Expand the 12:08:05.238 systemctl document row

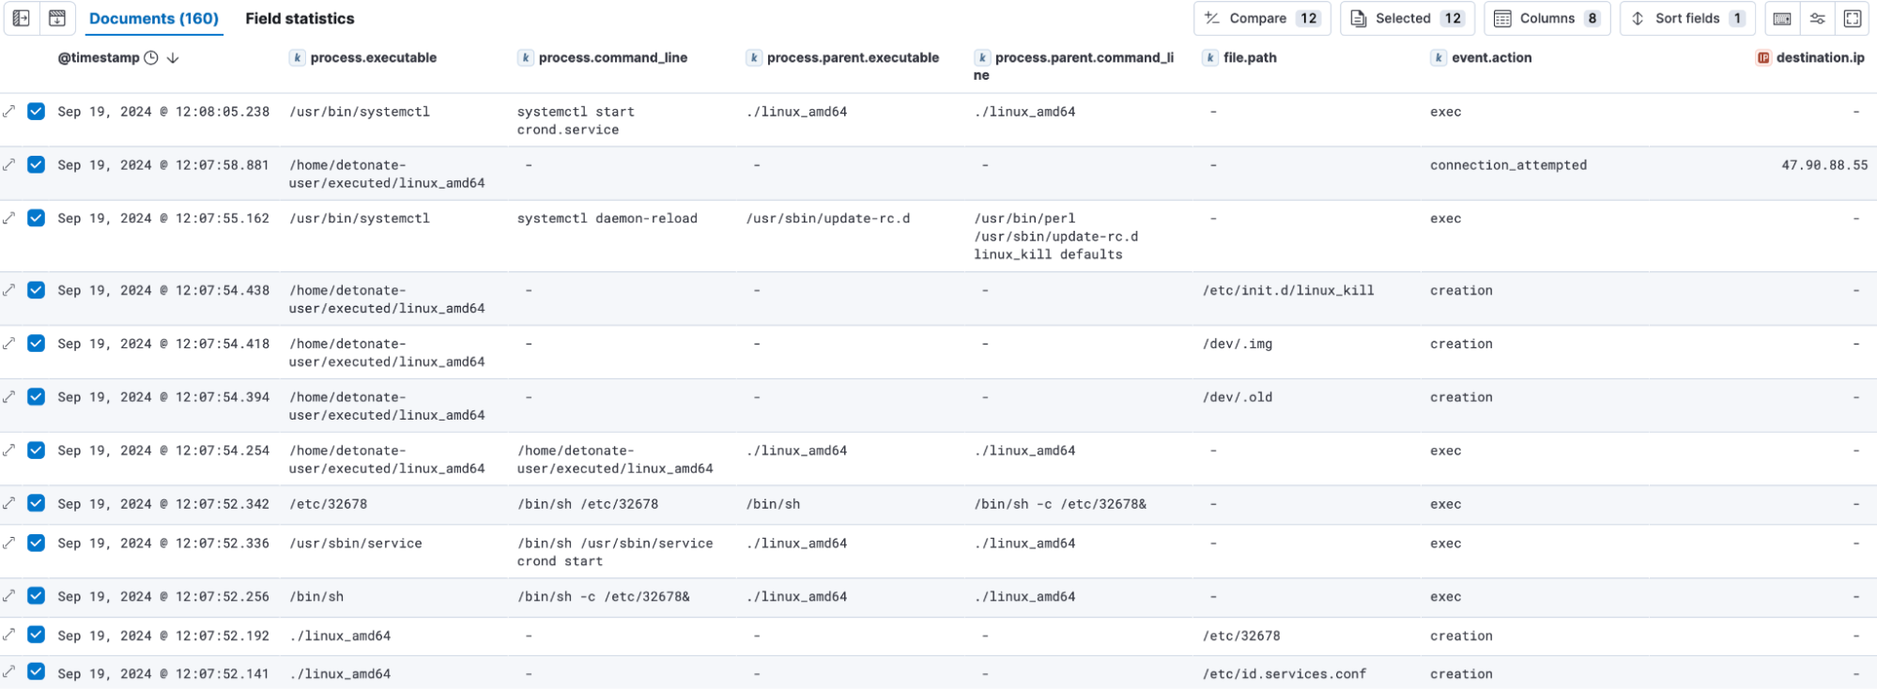[9, 112]
